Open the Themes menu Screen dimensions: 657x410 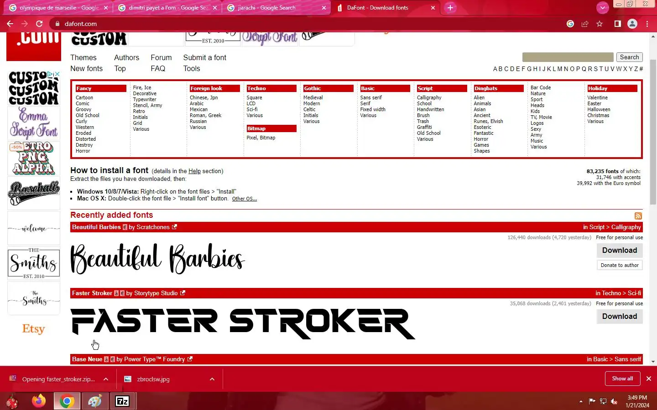click(83, 57)
